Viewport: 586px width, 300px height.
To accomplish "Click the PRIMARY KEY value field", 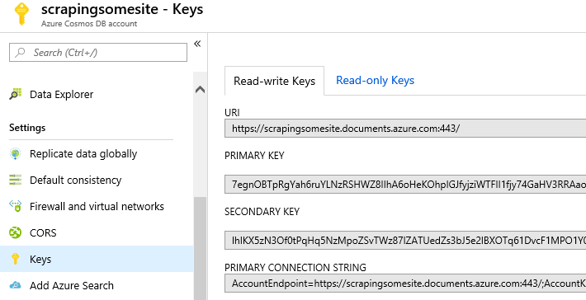I will click(405, 185).
